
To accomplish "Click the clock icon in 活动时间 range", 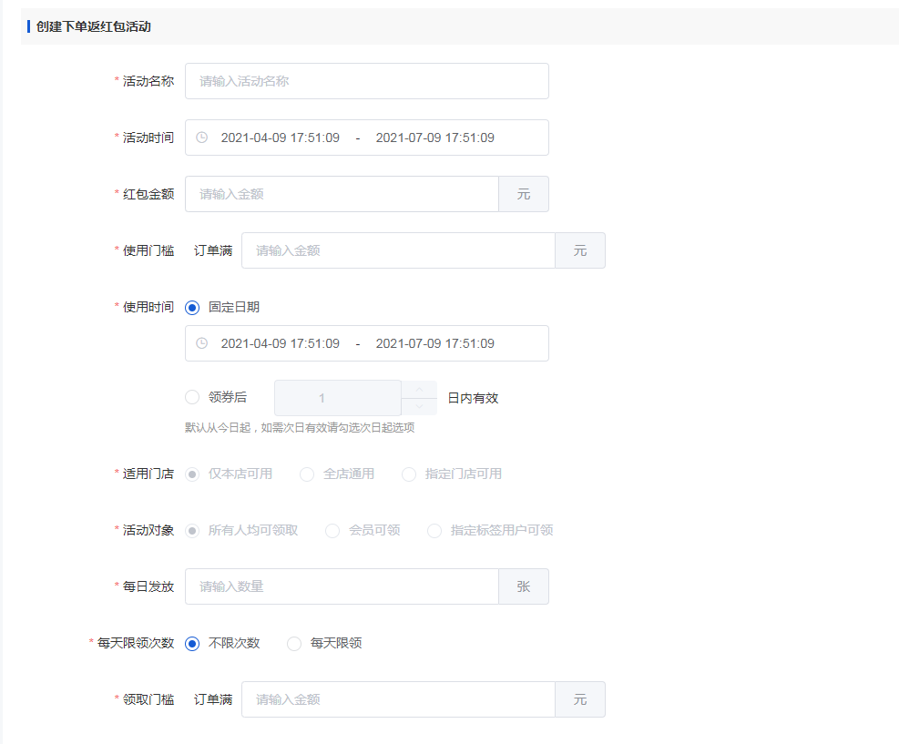I will coord(202,138).
